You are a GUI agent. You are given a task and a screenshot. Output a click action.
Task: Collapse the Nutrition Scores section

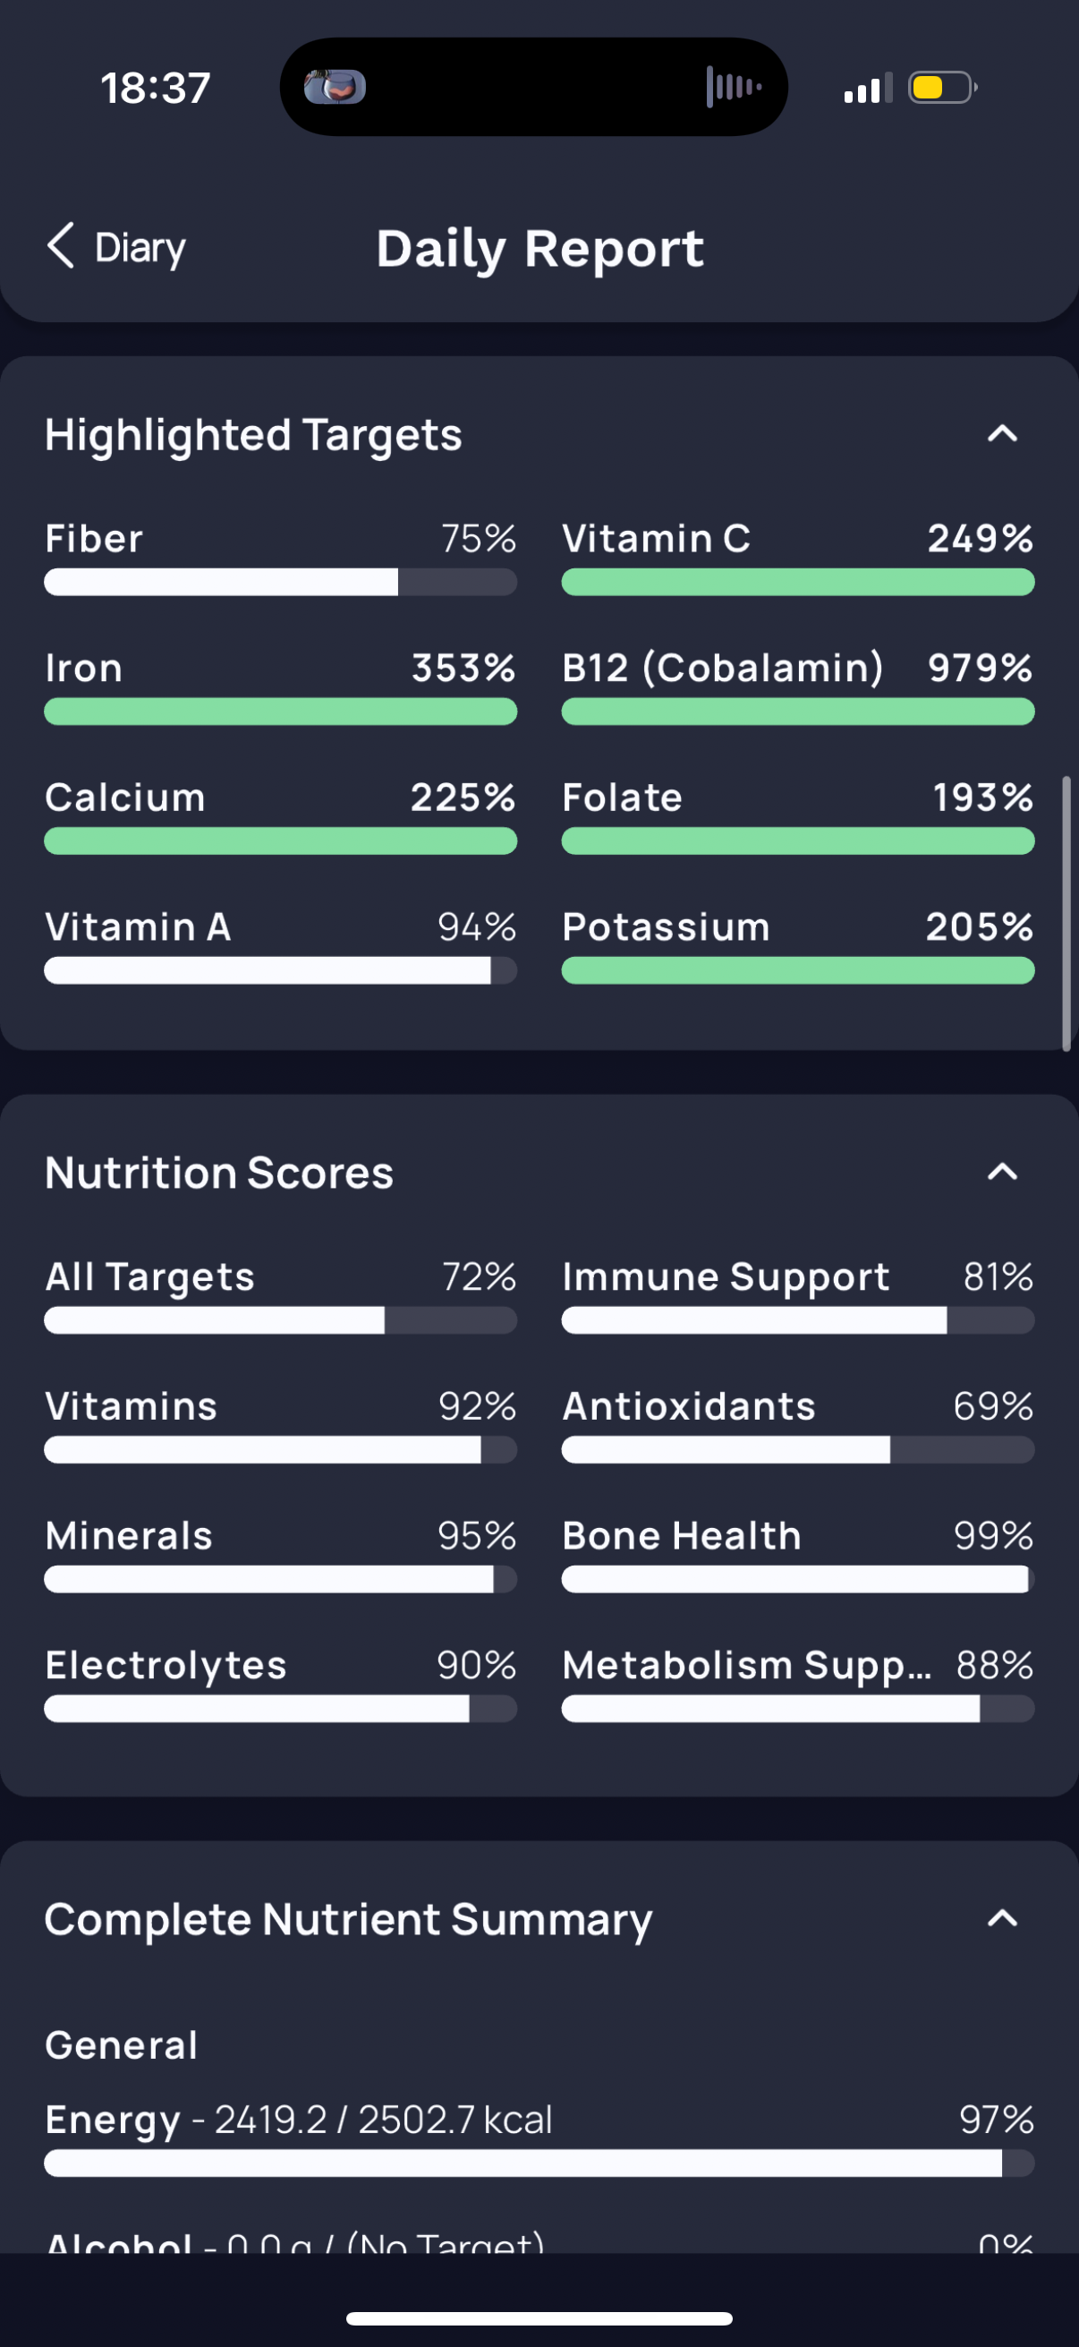(x=1003, y=1172)
